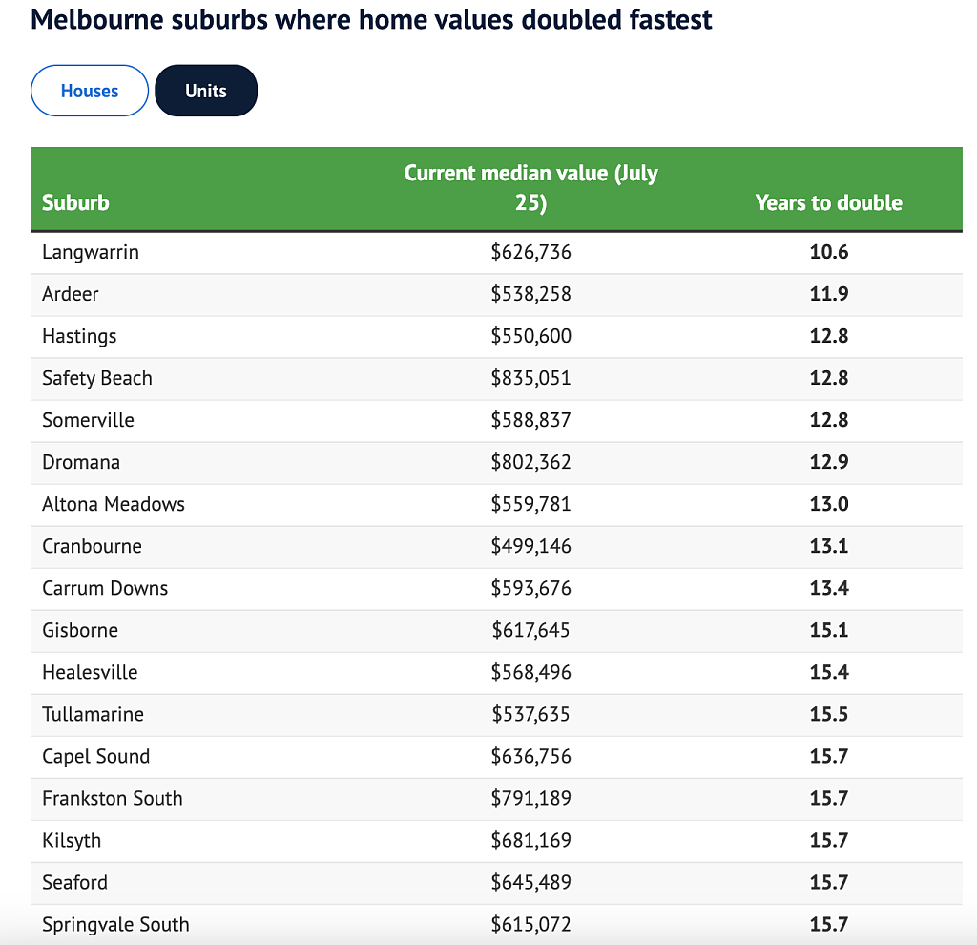Select Cranbourne's $499,146 value
The width and height of the screenshot is (977, 945).
[530, 546]
